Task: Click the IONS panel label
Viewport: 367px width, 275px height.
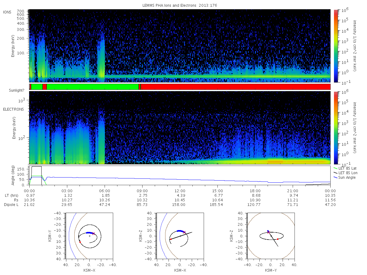Action: pyautogui.click(x=8, y=12)
